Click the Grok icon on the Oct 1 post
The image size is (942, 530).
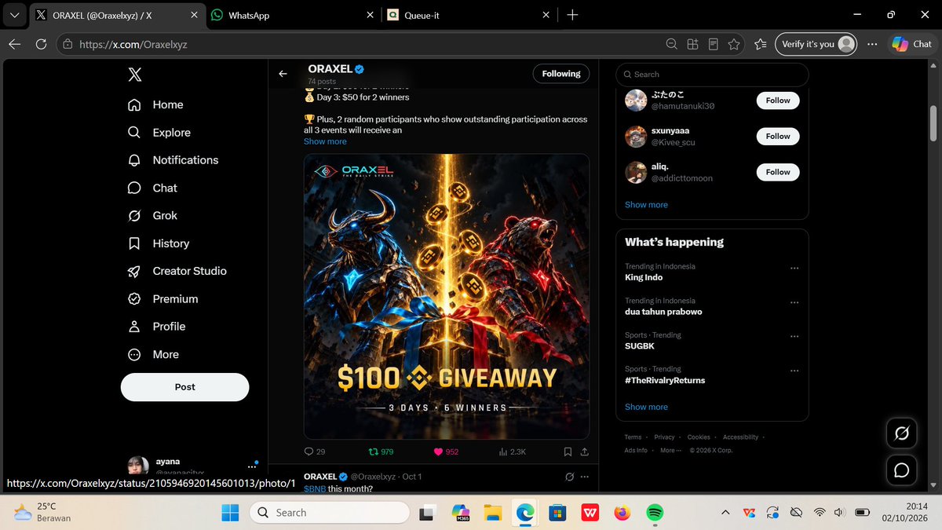click(x=569, y=477)
